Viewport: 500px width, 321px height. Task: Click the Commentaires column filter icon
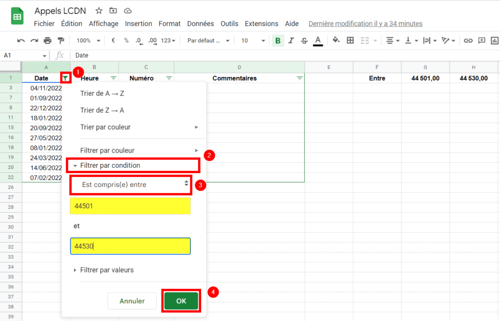coord(299,78)
